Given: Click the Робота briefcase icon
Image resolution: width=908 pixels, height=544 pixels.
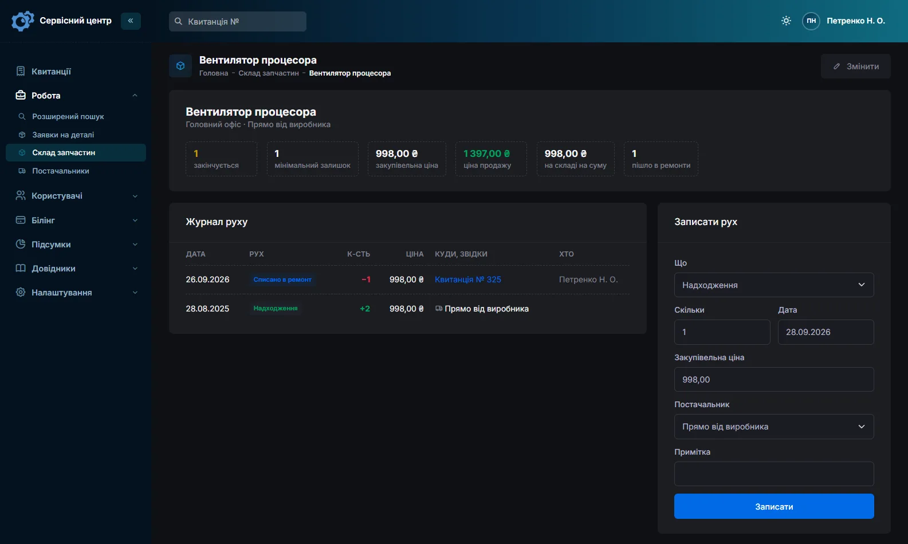Looking at the screenshot, I should (x=21, y=95).
